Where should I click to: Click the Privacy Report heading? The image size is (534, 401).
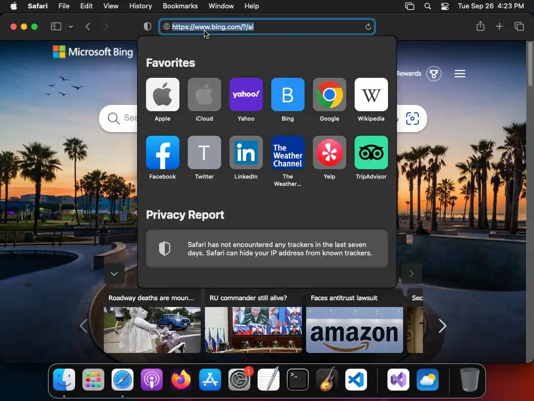pos(185,215)
